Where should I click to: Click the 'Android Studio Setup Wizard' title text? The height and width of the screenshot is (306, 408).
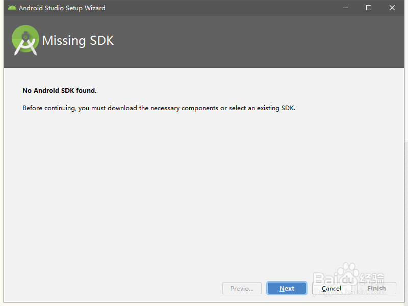point(62,8)
